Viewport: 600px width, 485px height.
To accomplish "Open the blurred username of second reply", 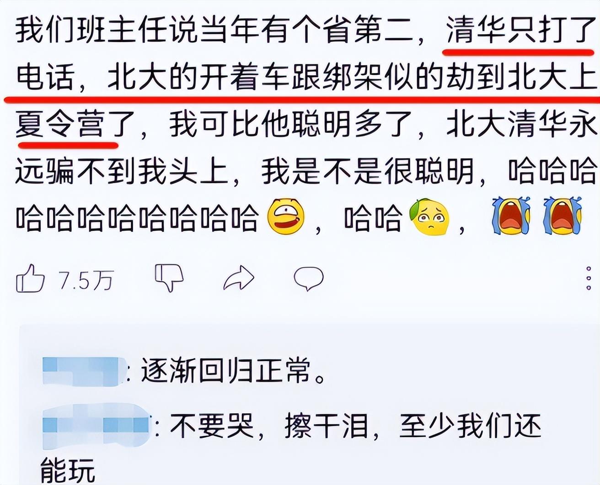I will pos(96,426).
